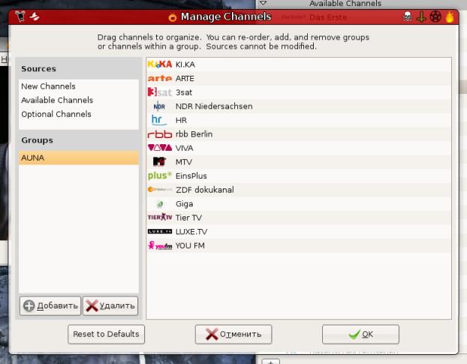
Task: Click the 3sat channel logo
Action: pyautogui.click(x=160, y=92)
